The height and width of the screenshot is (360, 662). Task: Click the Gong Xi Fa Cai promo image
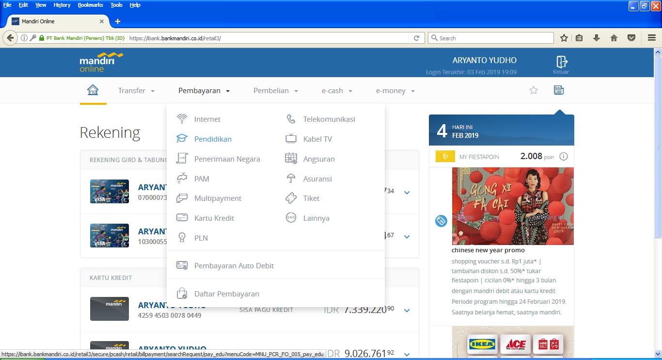point(513,206)
